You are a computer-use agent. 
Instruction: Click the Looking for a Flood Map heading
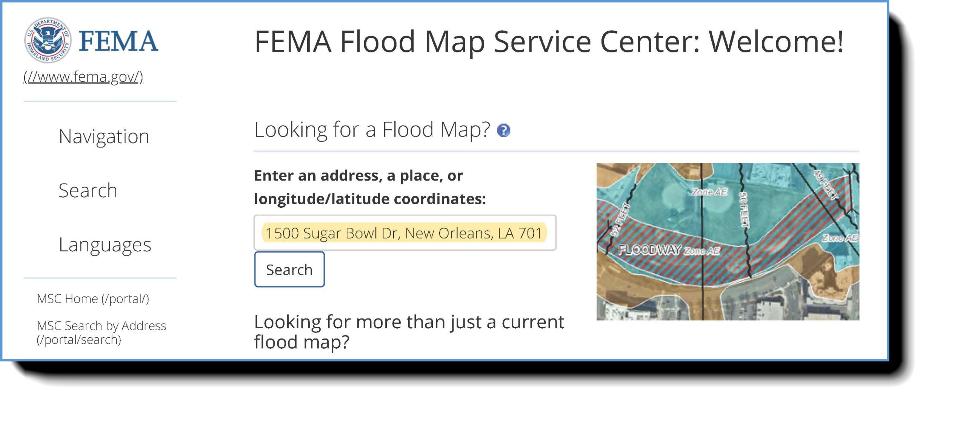[x=372, y=130]
